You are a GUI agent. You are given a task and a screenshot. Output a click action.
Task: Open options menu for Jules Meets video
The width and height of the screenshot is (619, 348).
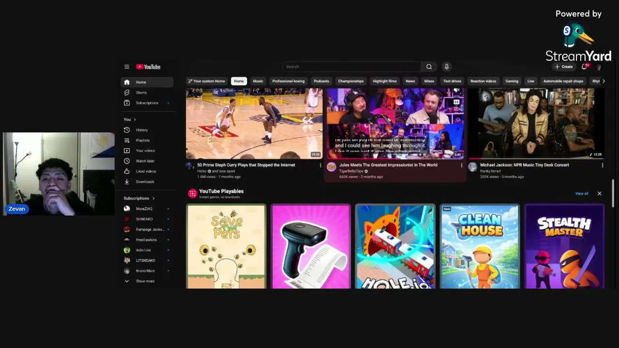click(461, 165)
